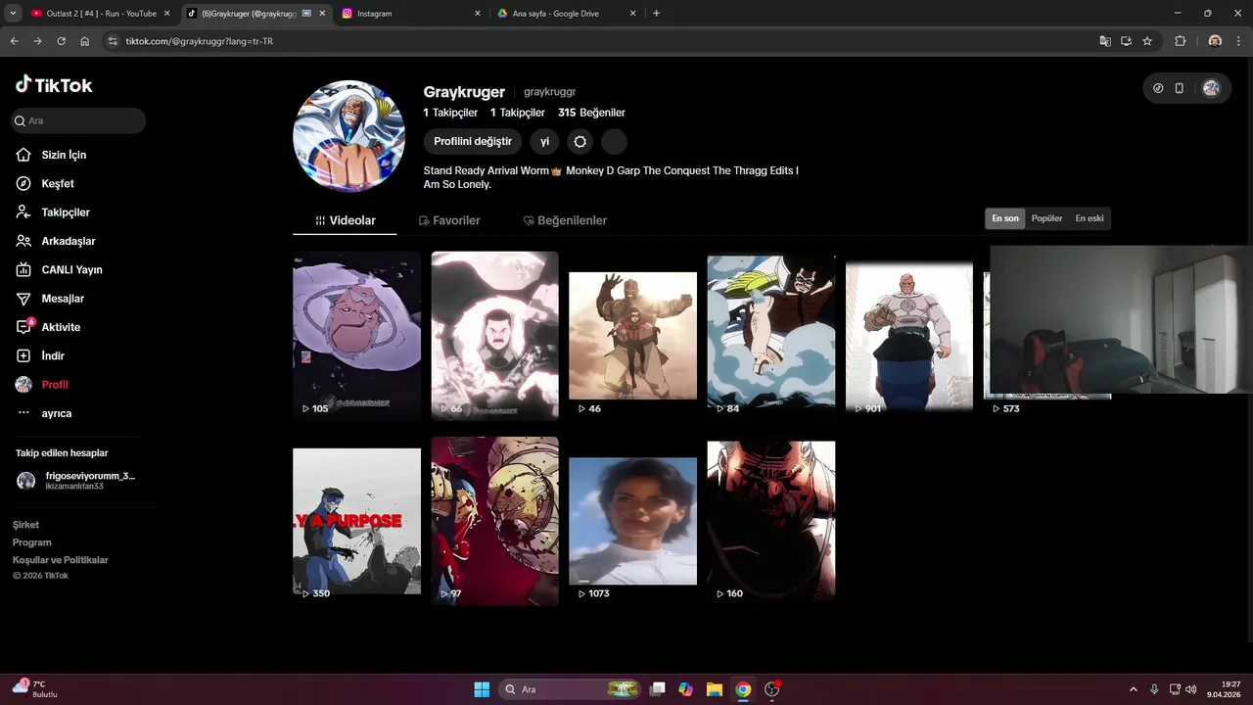Screen dimensions: 1253x705
Task: Open the video with 84 views
Action: tap(771, 335)
